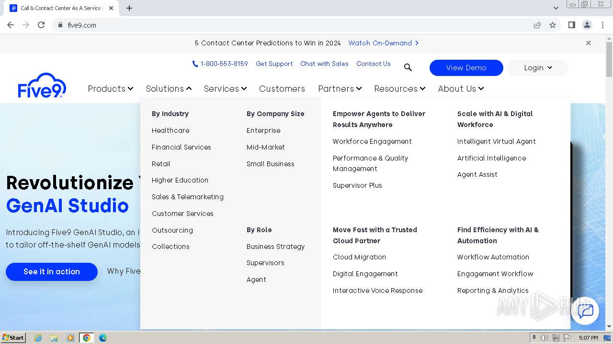View site info lock icon
This screenshot has height=344, width=613.
click(60, 25)
